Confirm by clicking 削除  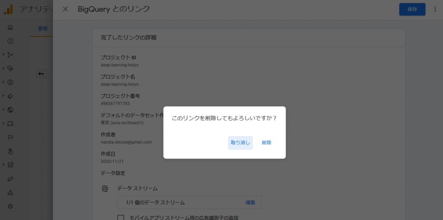pyautogui.click(x=266, y=143)
